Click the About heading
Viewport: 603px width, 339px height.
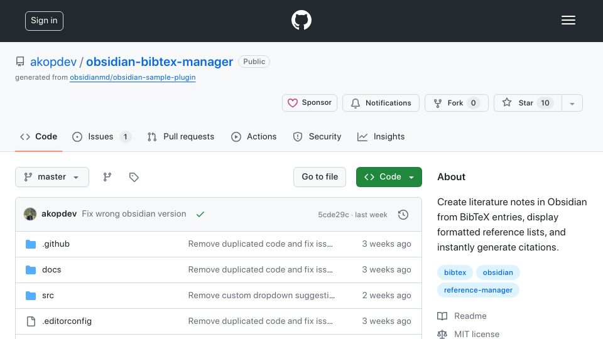(x=451, y=177)
